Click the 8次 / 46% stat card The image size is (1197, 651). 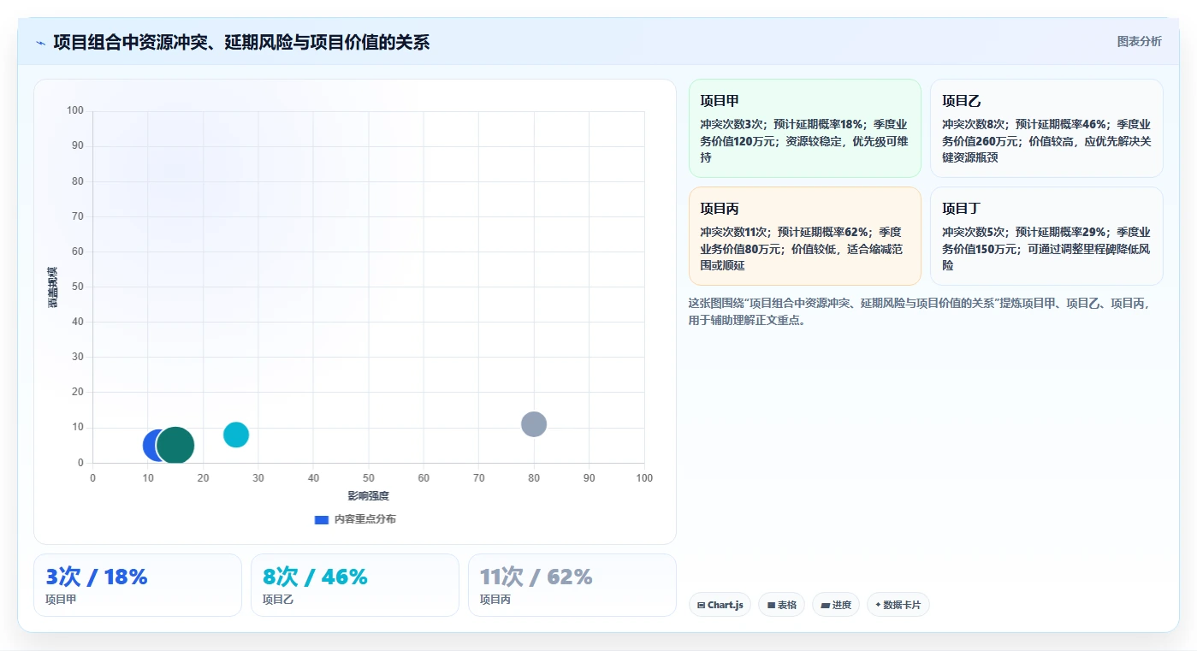coord(355,585)
